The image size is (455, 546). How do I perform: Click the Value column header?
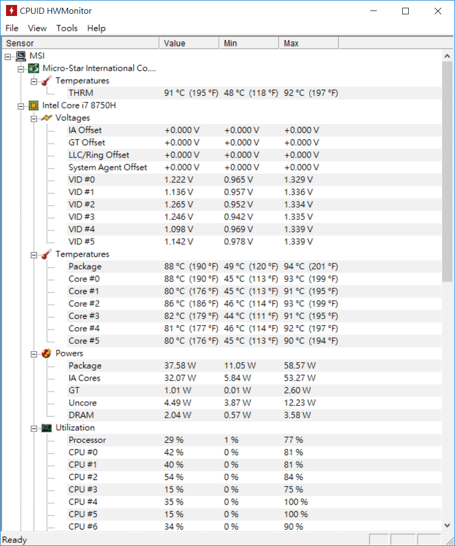[x=189, y=43]
